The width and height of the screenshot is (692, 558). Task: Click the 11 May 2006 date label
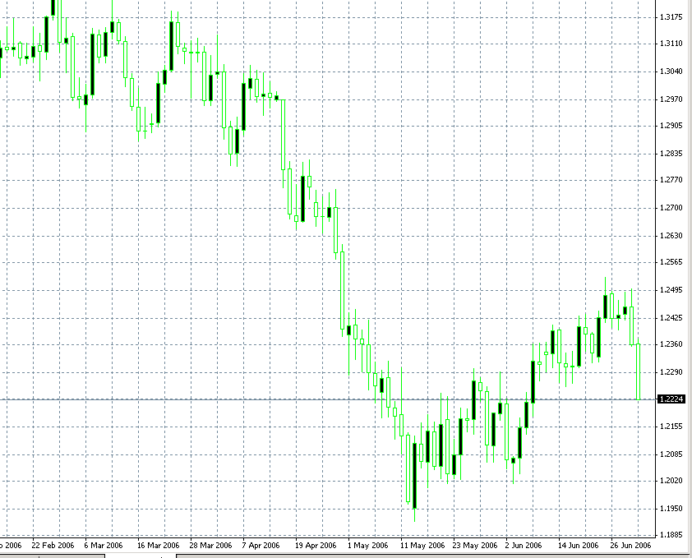click(422, 546)
